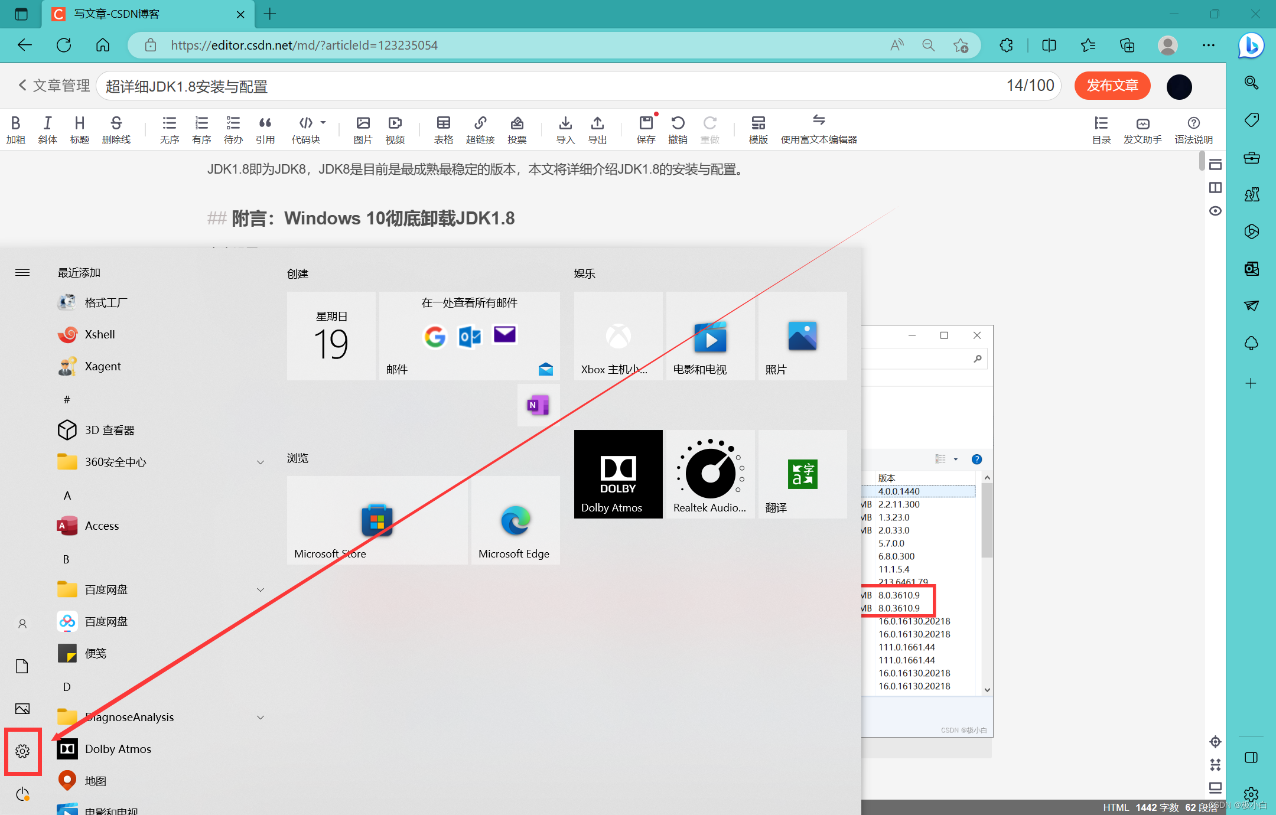
Task: Insert a table (表格)
Action: tap(444, 130)
